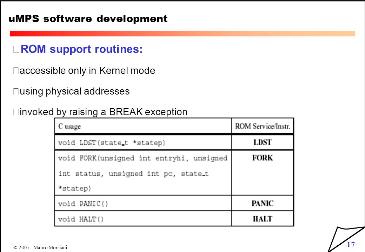Image resolution: width=365 pixels, height=252 pixels.
Task: Click the bullet box before 'ROM support routines'
Action: 16,49
